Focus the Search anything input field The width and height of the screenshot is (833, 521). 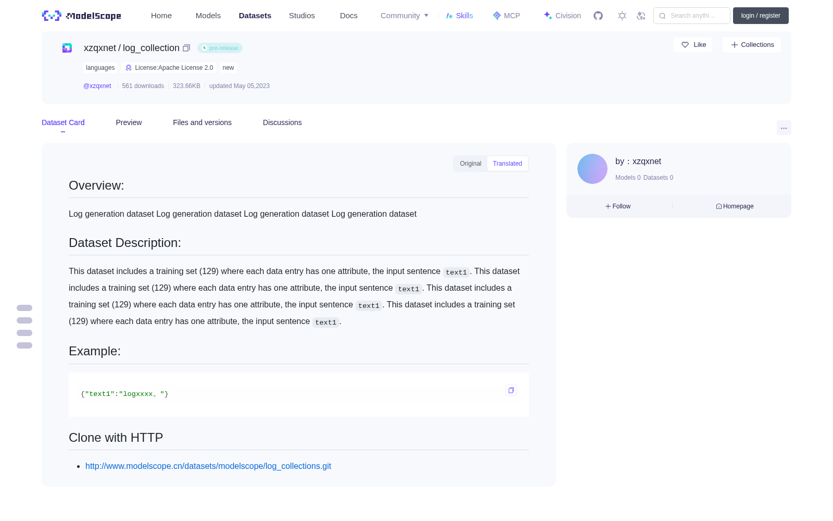click(692, 16)
